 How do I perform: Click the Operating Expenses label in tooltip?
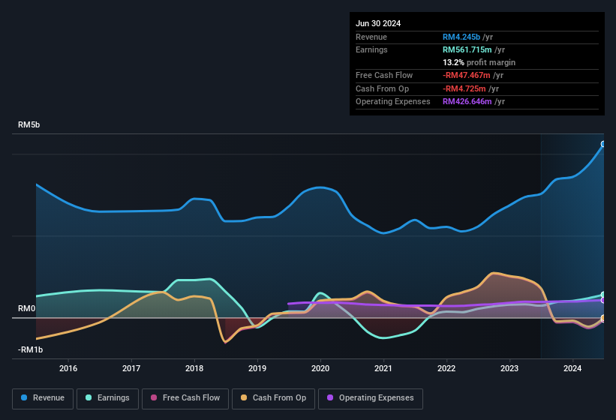coord(393,101)
